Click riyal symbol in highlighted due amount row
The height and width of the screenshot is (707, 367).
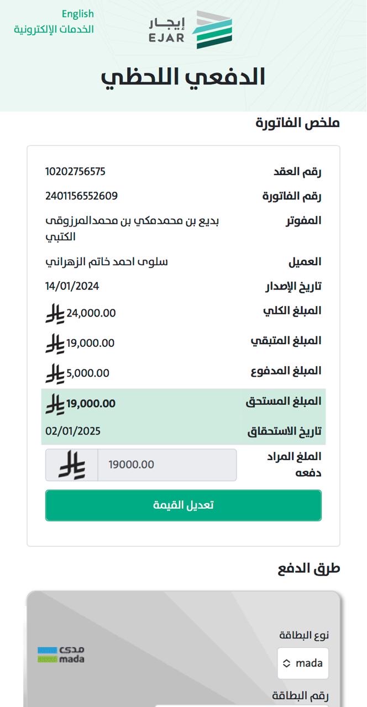click(x=55, y=404)
